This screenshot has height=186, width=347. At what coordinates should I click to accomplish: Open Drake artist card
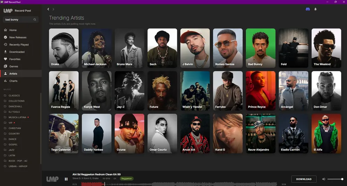pyautogui.click(x=64, y=48)
